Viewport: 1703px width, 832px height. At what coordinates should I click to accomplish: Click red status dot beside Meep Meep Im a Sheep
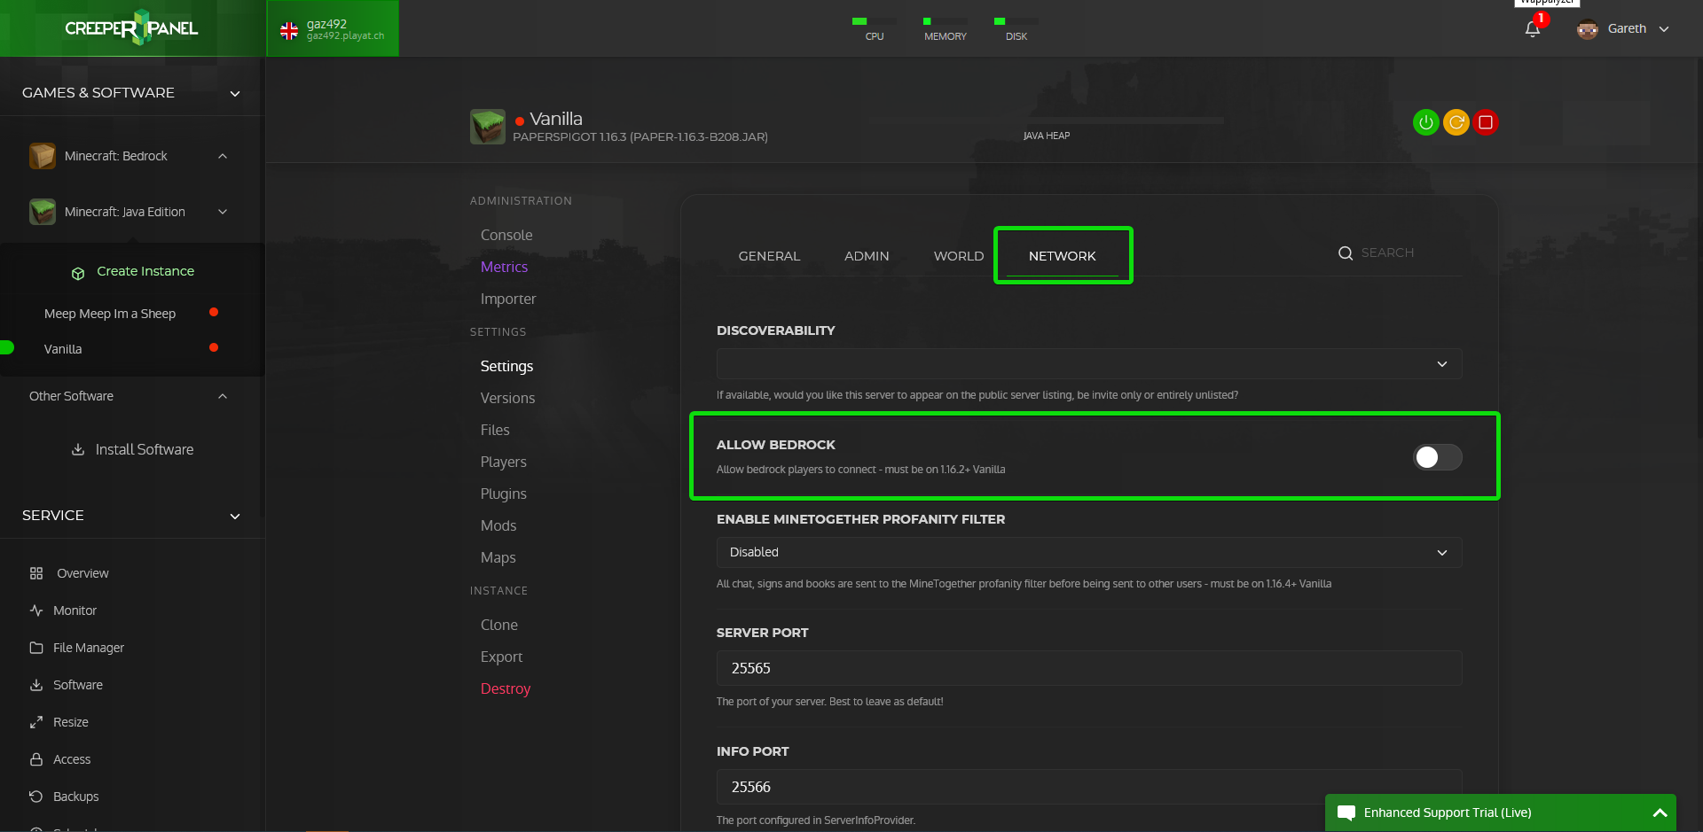(x=214, y=312)
